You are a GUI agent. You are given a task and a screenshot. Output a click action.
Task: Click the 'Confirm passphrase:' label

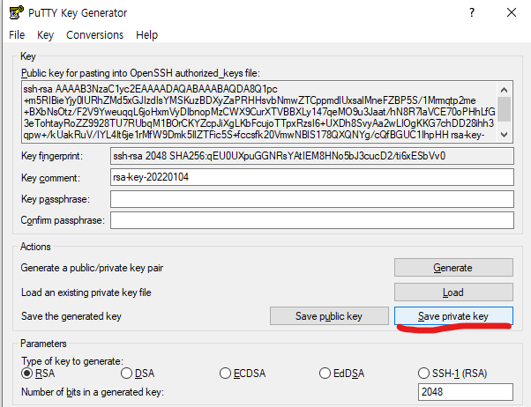click(63, 220)
